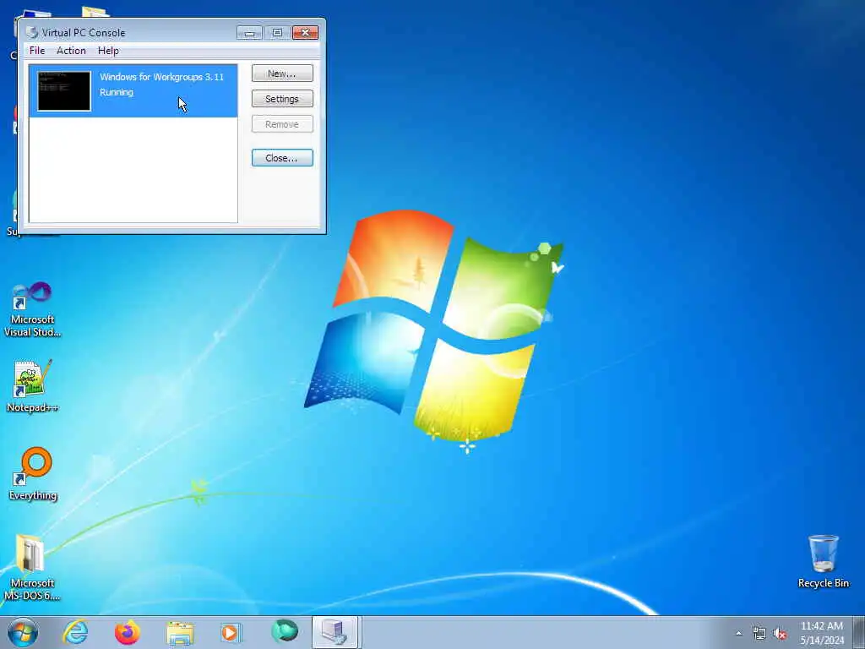The height and width of the screenshot is (649, 865).
Task: Open Windows Explorer from the taskbar
Action: (180, 632)
